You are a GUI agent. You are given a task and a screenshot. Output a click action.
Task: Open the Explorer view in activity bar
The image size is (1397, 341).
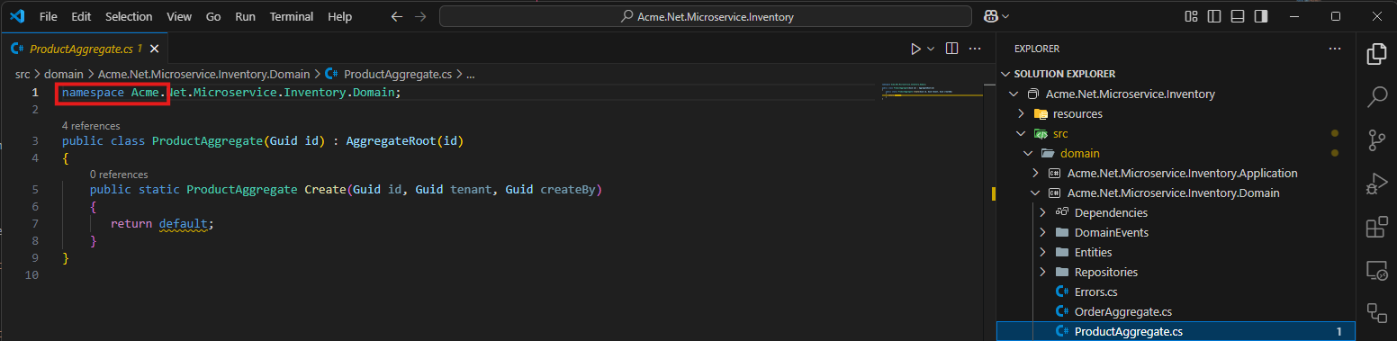(x=1376, y=54)
